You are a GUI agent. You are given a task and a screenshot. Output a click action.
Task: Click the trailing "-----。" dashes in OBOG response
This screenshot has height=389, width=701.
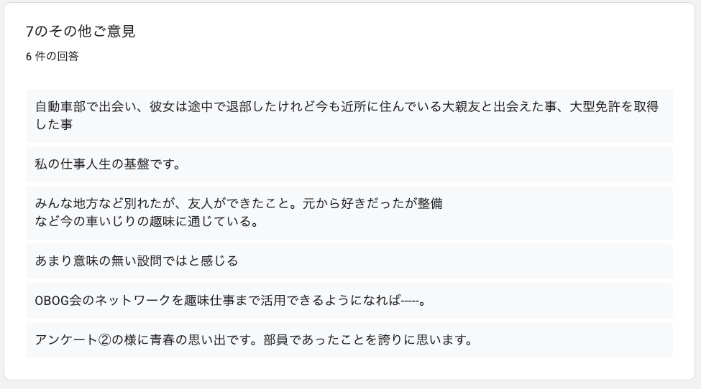click(x=413, y=301)
